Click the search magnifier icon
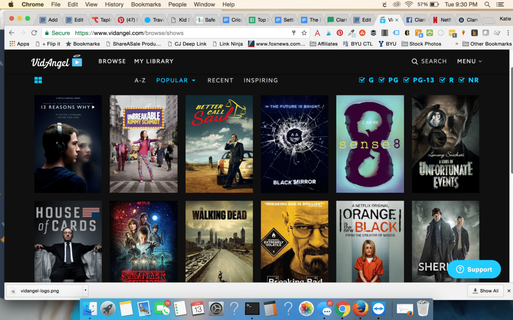The image size is (513, 320). 414,61
